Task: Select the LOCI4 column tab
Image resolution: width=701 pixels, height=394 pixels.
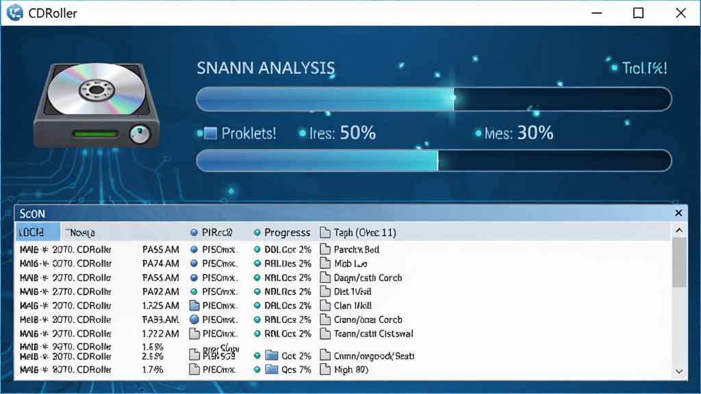Action: coord(38,233)
